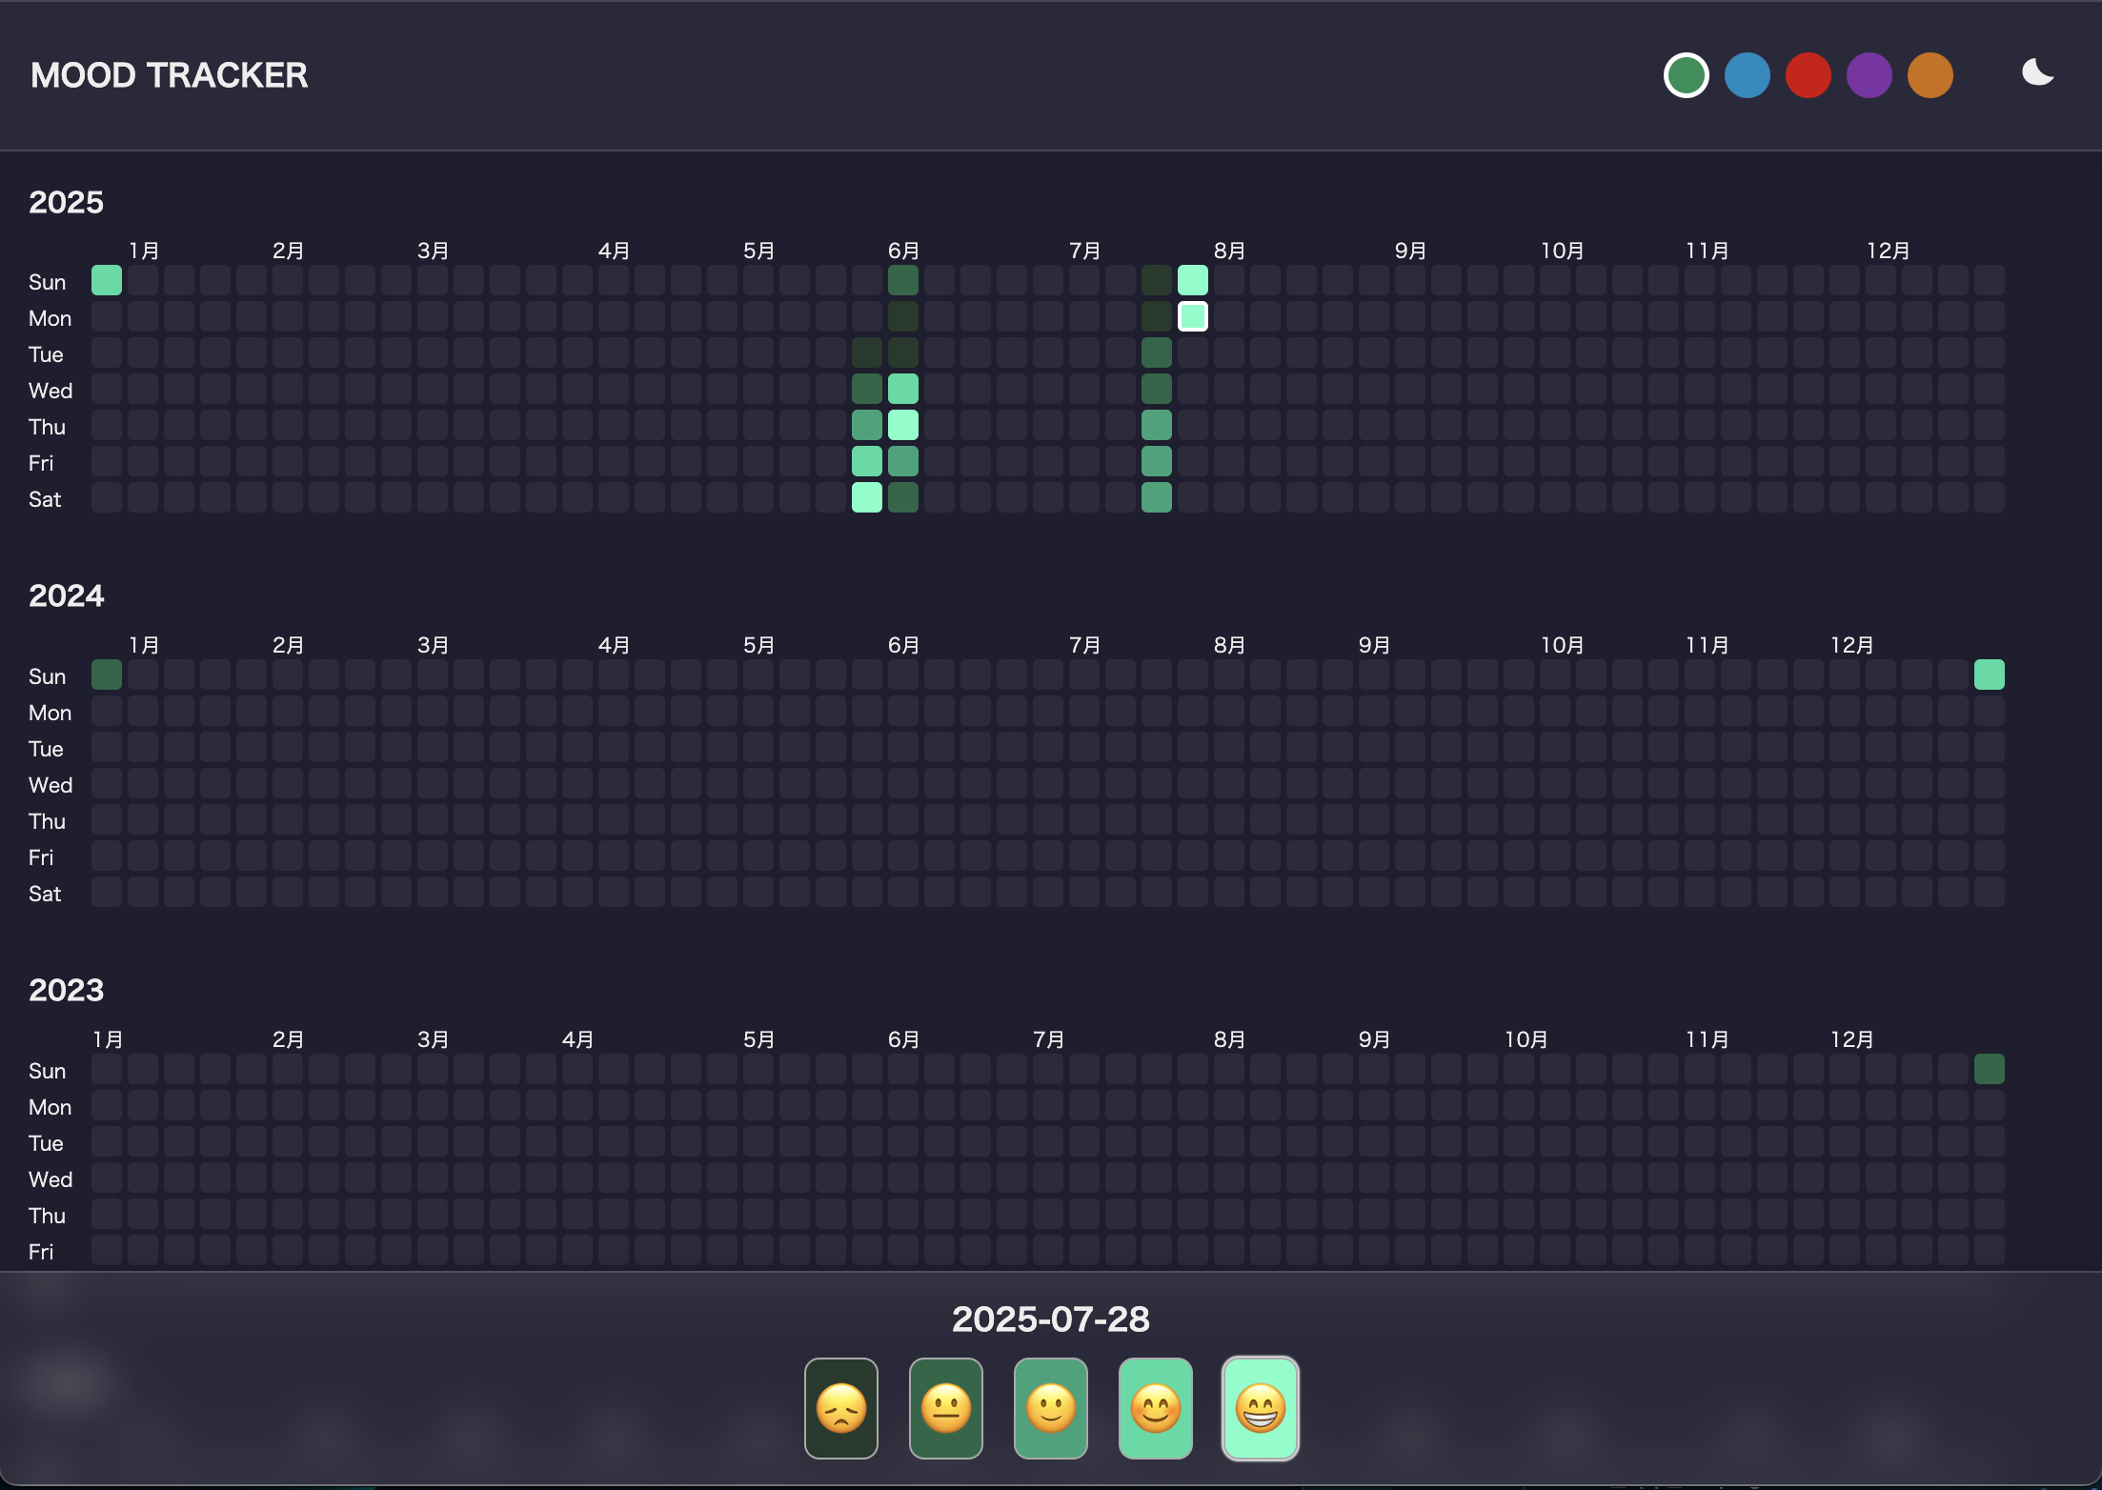Select the 2025-07-27 Sunday cell
This screenshot has width=2102, height=1490.
1193,280
